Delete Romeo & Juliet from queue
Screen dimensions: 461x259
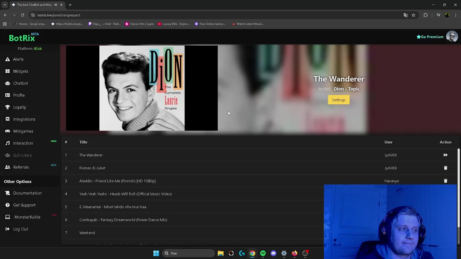pyautogui.click(x=446, y=168)
